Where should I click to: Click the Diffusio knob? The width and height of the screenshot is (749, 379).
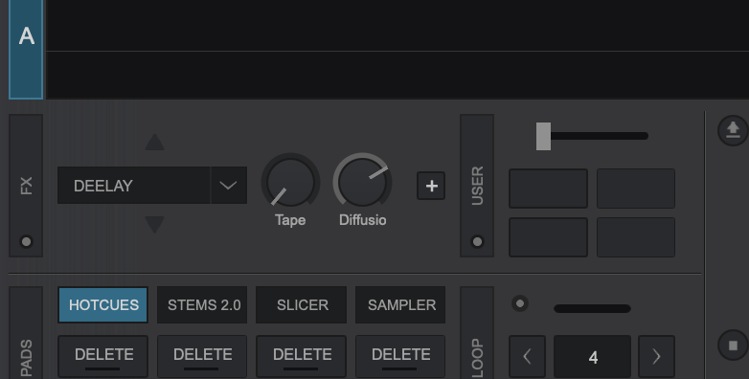click(363, 182)
